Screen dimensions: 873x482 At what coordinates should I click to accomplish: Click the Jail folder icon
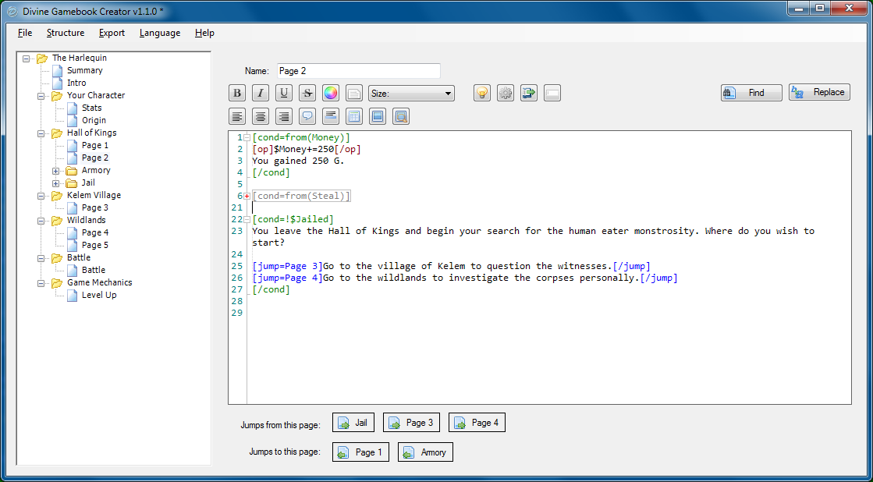71,183
